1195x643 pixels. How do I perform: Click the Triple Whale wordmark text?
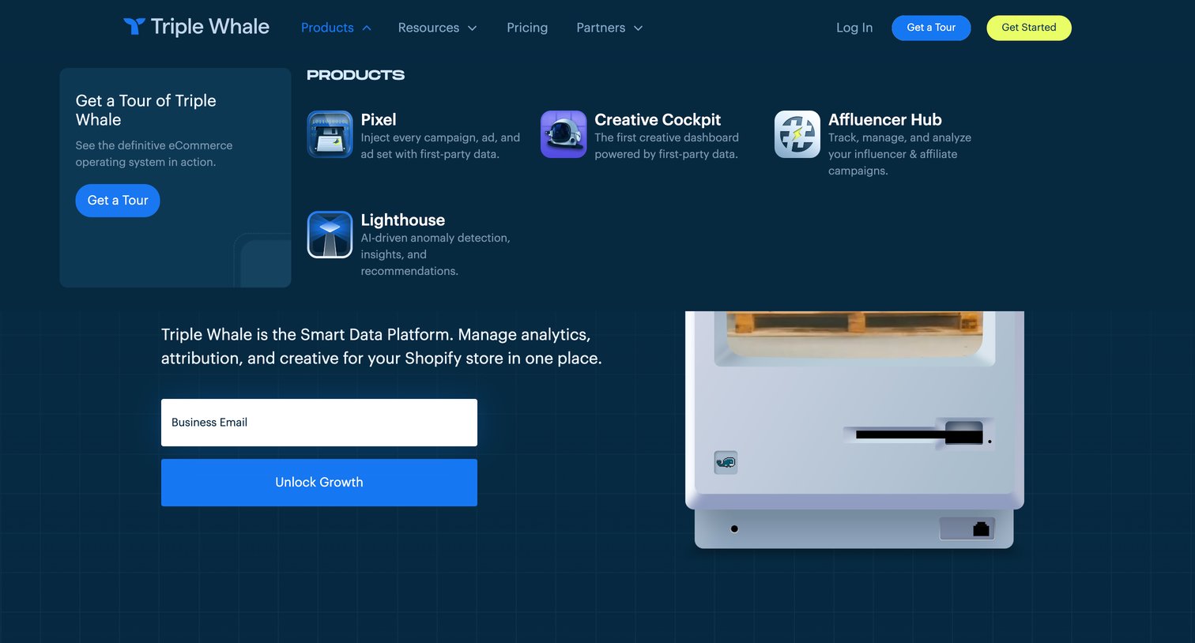click(210, 27)
